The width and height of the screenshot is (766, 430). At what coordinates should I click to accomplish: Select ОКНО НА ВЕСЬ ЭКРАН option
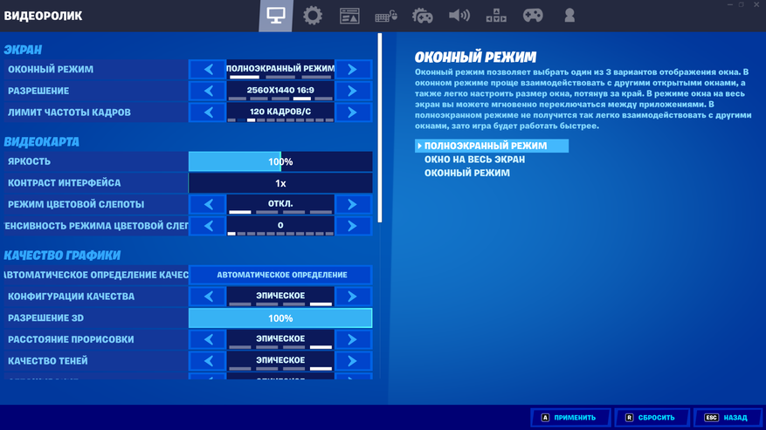[x=474, y=160]
